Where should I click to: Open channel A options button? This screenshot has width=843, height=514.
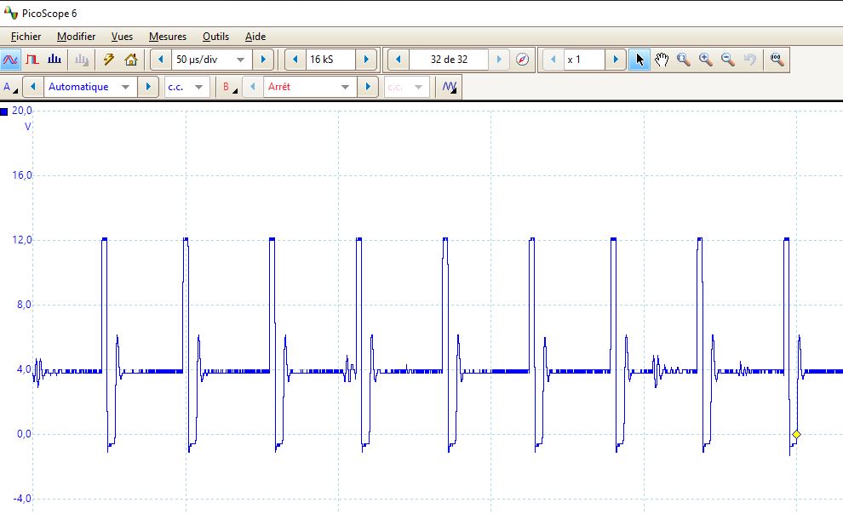pos(10,87)
